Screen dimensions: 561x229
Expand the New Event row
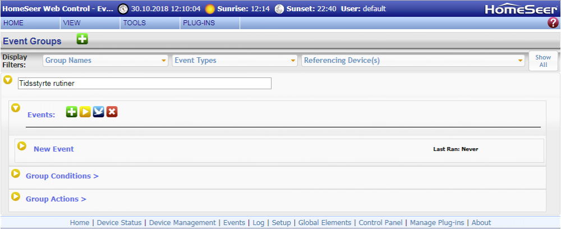click(22, 146)
